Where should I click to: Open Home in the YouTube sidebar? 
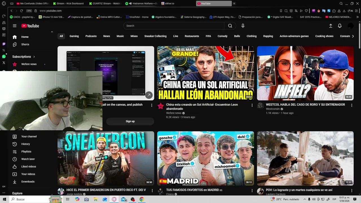click(25, 37)
